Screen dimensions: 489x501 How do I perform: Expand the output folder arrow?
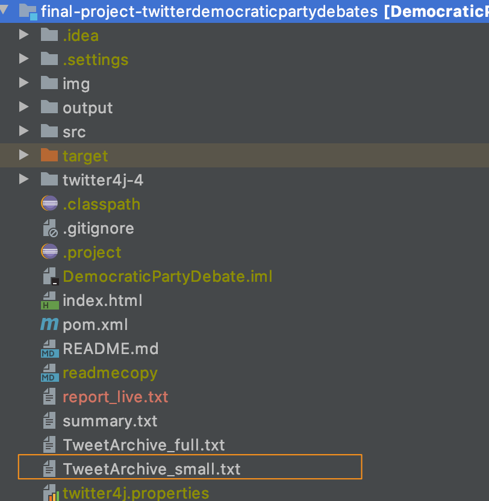click(23, 107)
